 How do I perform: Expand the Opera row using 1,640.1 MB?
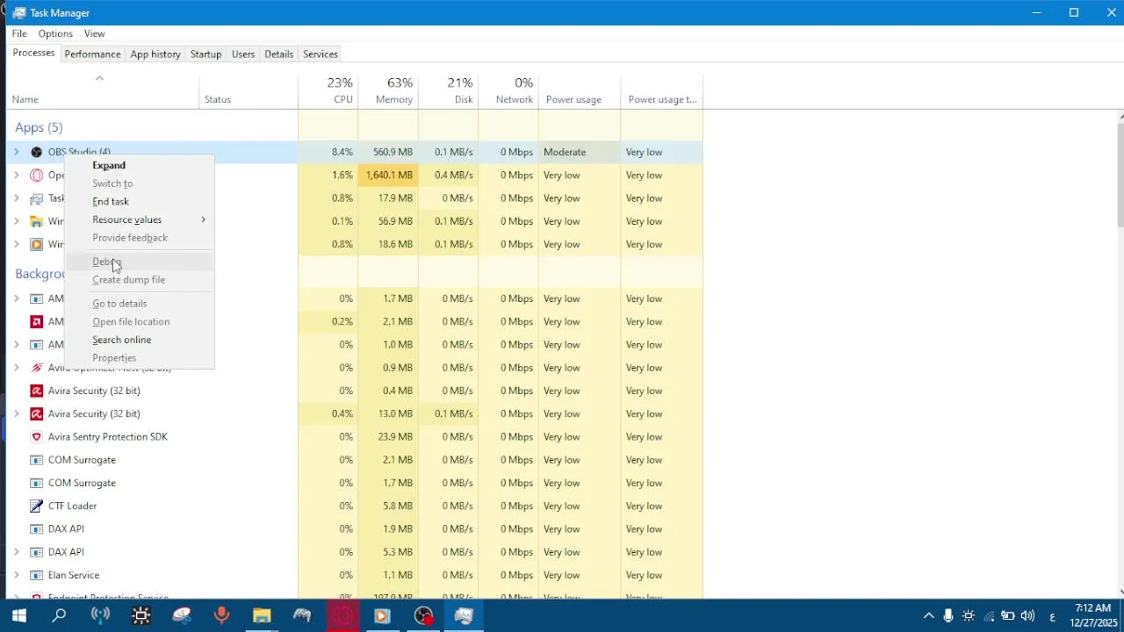(x=16, y=175)
